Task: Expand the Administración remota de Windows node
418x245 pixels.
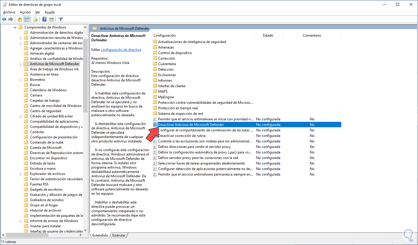Action: [x=20, y=38]
